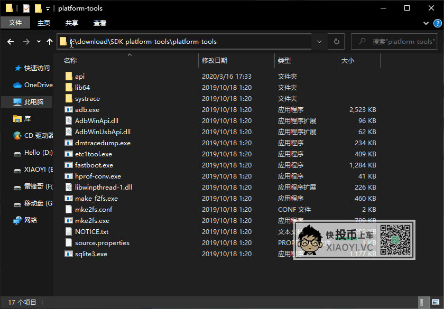Image resolution: width=444 pixels, height=309 pixels.
Task: Open the 查看 ribbon tab
Action: (x=100, y=23)
